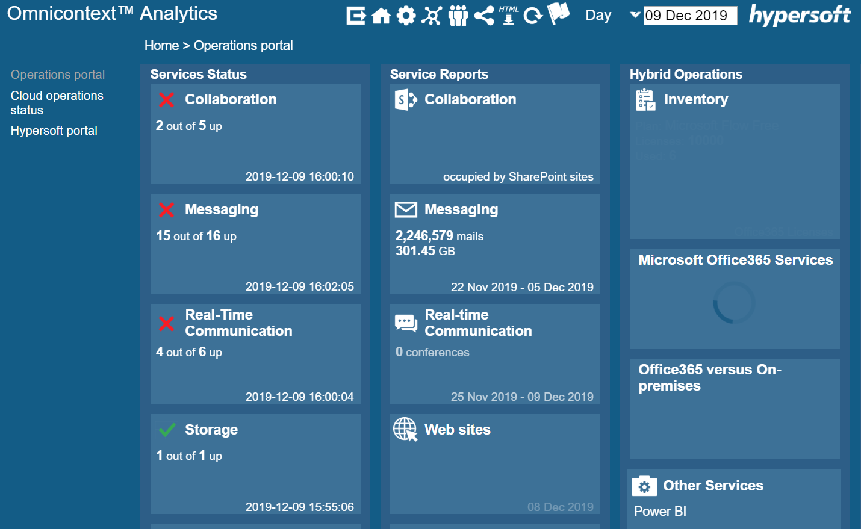Expand the Day period dropdown

(x=635, y=15)
